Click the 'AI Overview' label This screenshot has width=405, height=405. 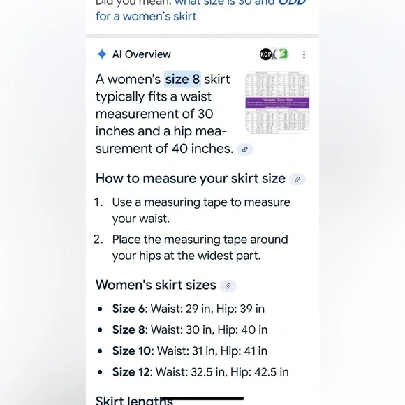(142, 54)
